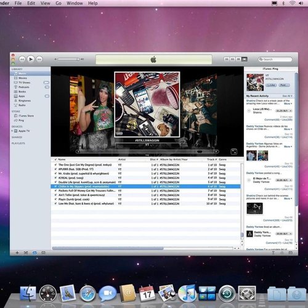
Task: Sort songs by Artist column header
Action: [131, 160]
